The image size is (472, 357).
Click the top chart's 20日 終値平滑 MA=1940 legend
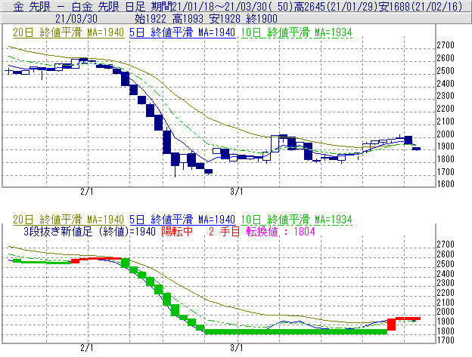pyautogui.click(x=68, y=32)
